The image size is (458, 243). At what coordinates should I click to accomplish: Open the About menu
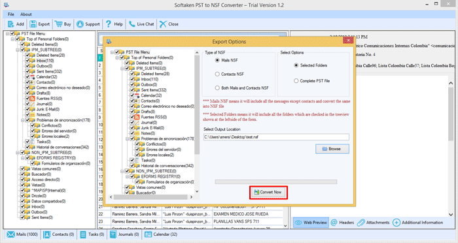[26, 14]
